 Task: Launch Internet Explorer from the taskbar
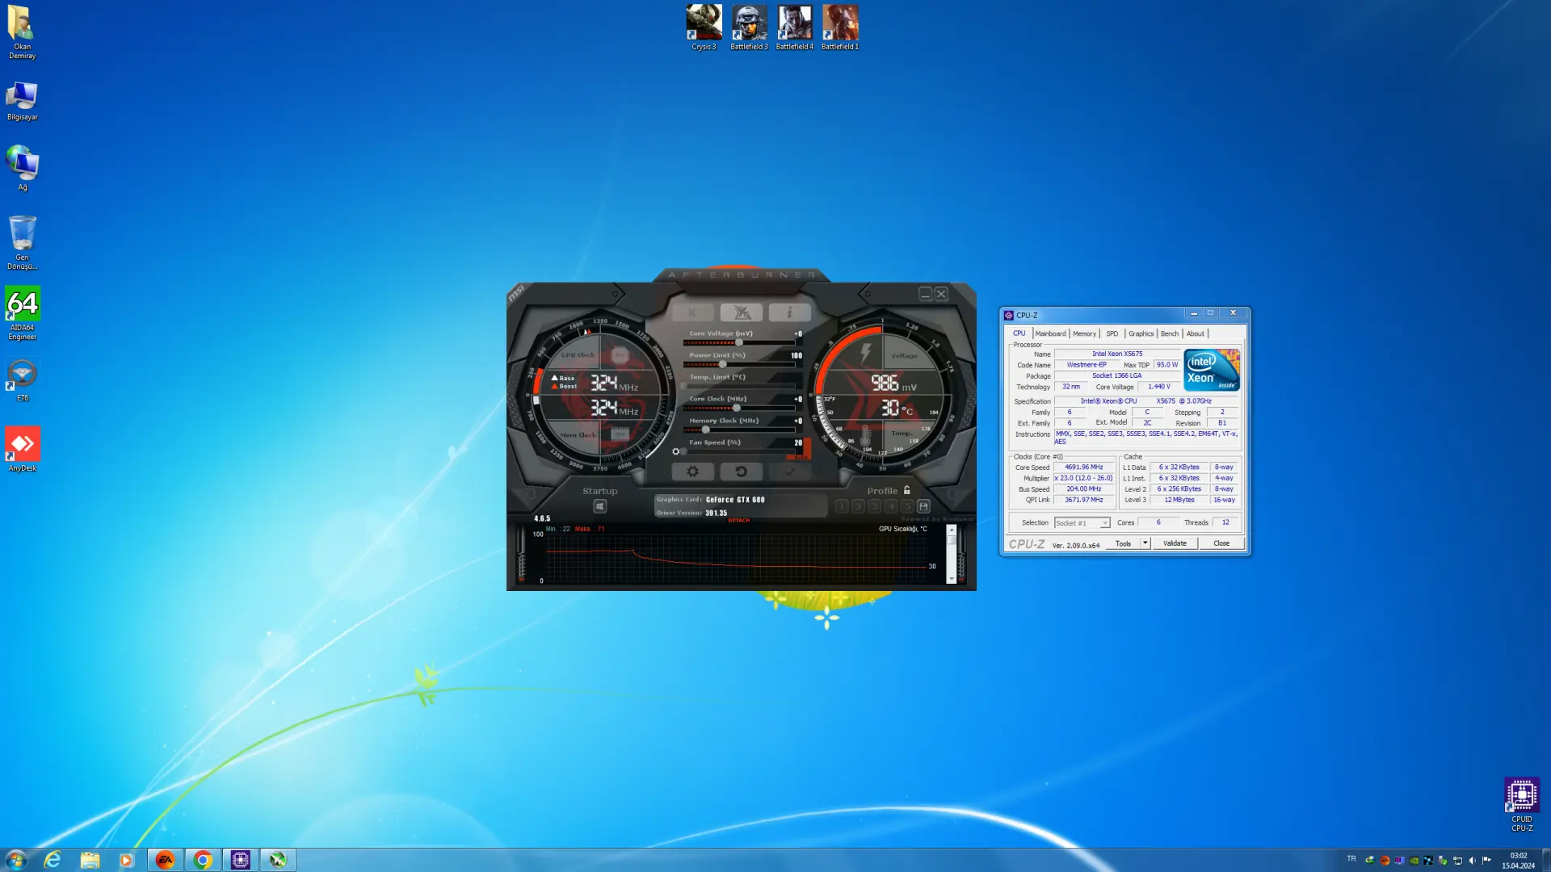[x=53, y=860]
